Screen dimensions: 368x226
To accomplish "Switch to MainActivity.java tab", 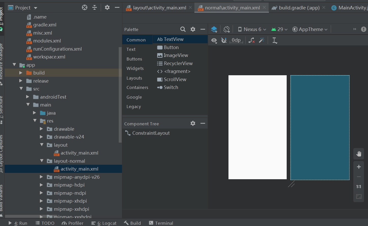I will [x=349, y=8].
